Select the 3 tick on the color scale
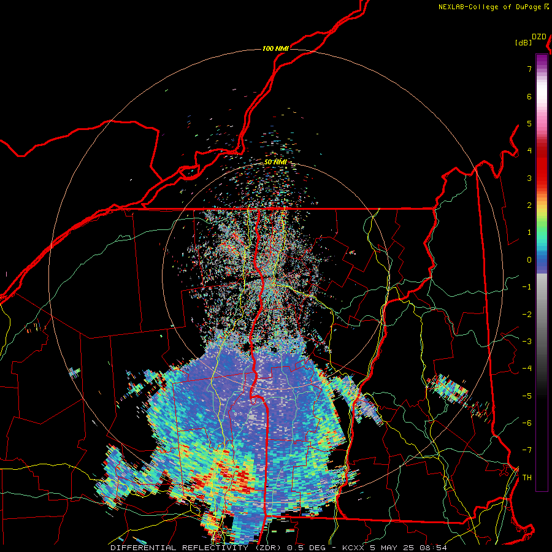The width and height of the screenshot is (552, 552). pos(529,178)
